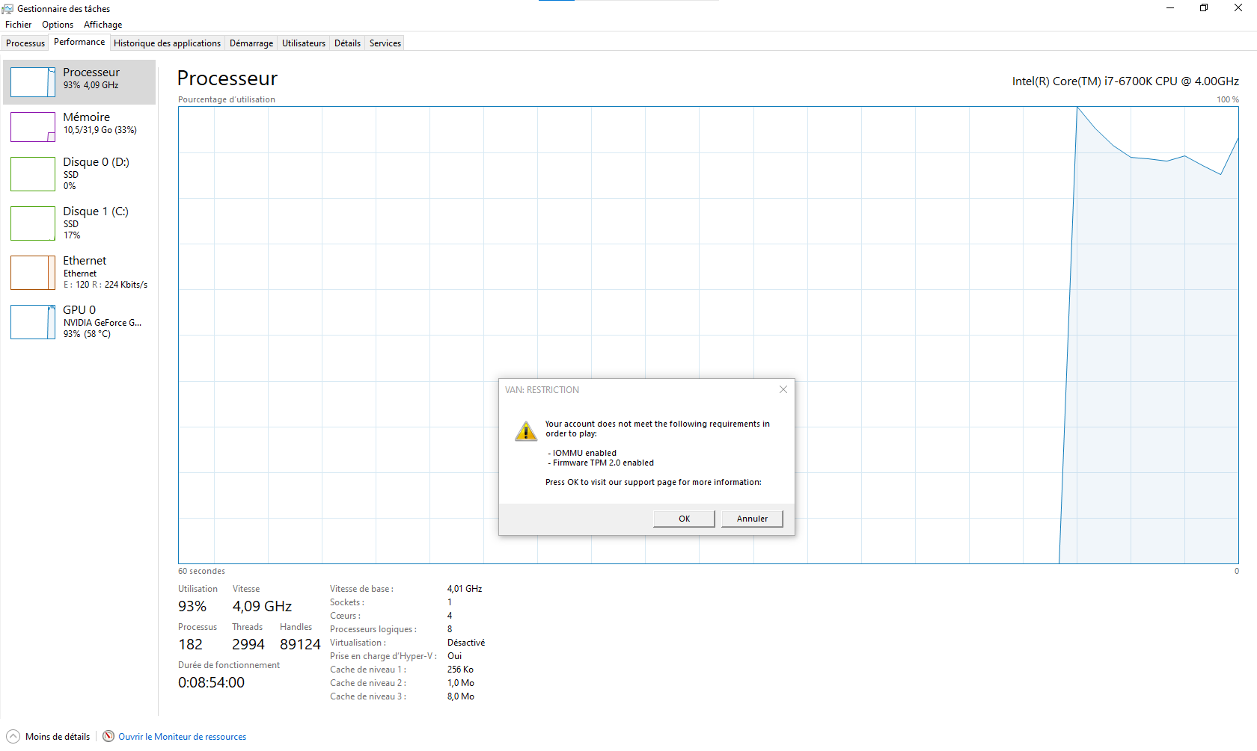
Task: Click the 2994 threads count
Action: (248, 644)
